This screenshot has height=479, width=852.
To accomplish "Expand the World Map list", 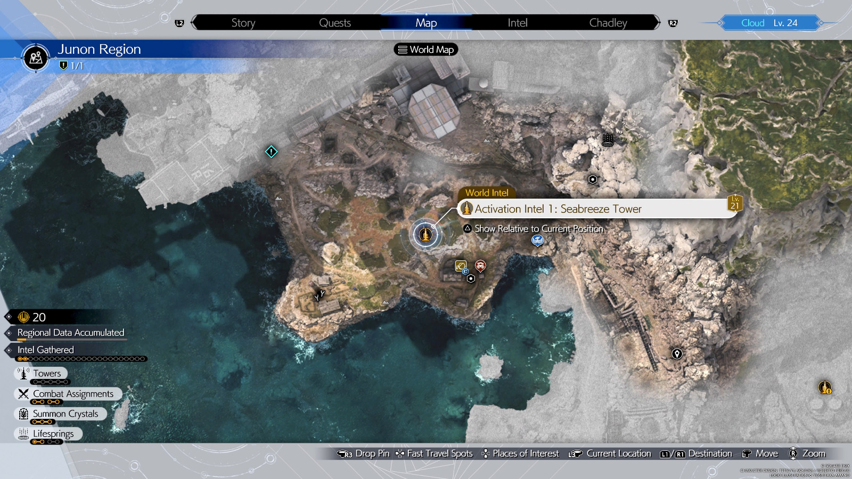I will coord(425,49).
